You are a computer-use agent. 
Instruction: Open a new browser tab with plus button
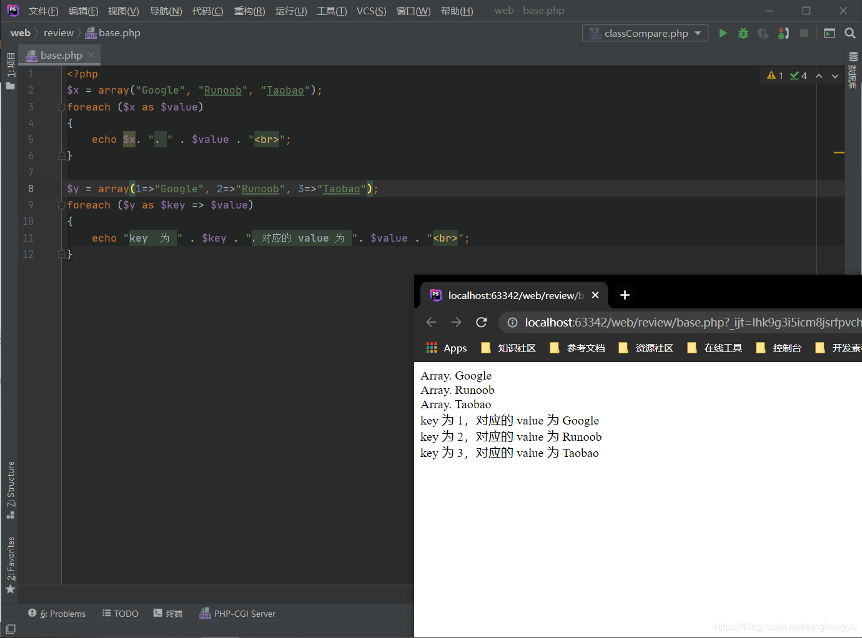(625, 295)
